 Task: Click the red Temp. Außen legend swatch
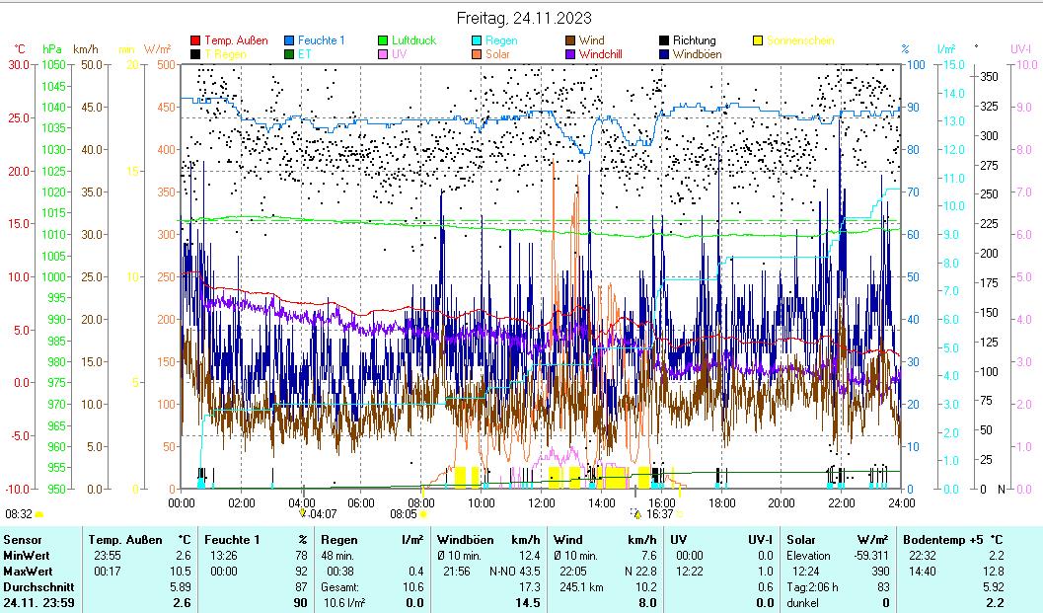point(195,41)
